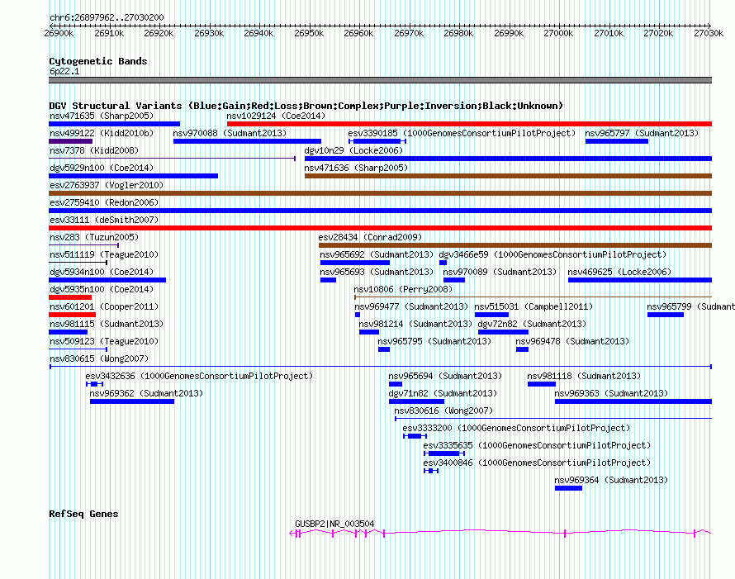Click the 26950k ruler position
The width and height of the screenshot is (735, 579).
(309, 33)
